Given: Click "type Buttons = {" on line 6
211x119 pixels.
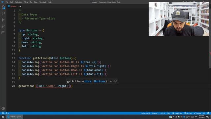Looking at the screenshot, I should 31,30.
